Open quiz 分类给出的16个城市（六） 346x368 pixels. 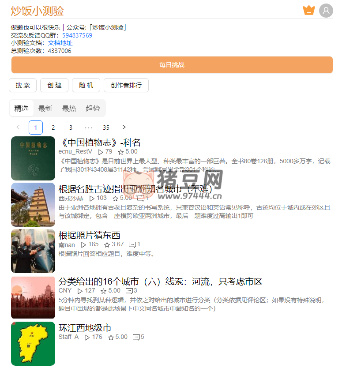point(160,282)
